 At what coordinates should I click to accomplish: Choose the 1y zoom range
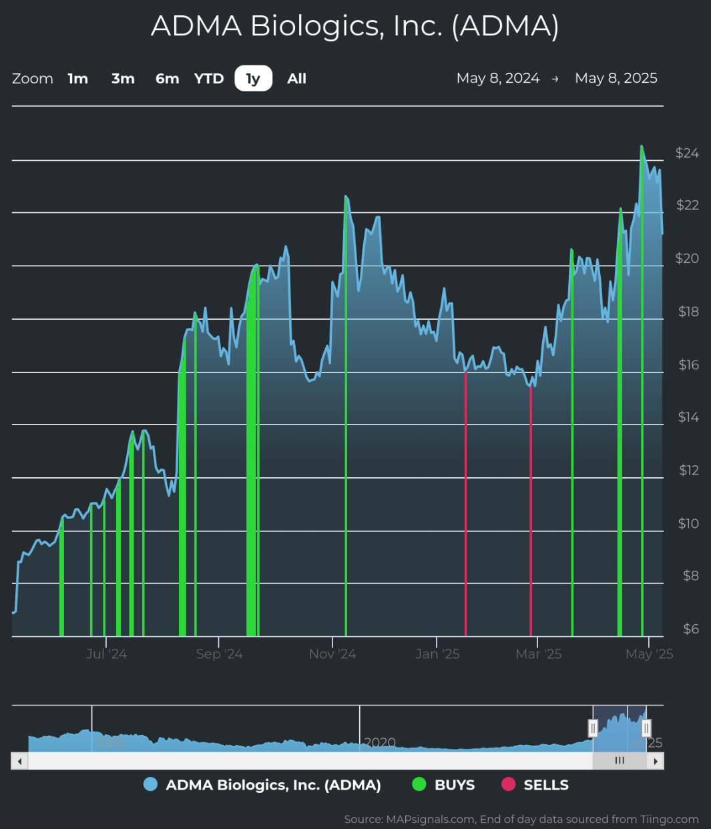[253, 79]
